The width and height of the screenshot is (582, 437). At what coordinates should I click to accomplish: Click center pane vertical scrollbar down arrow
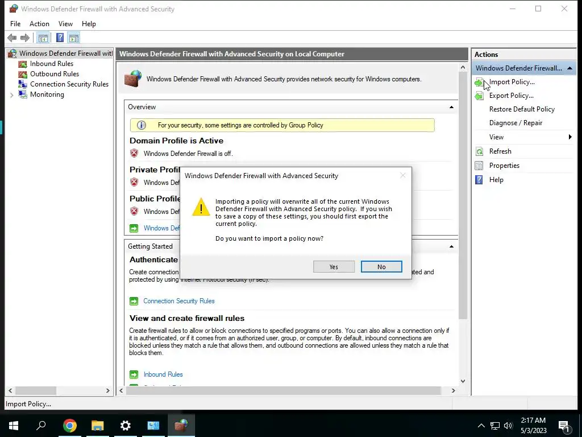(463, 381)
